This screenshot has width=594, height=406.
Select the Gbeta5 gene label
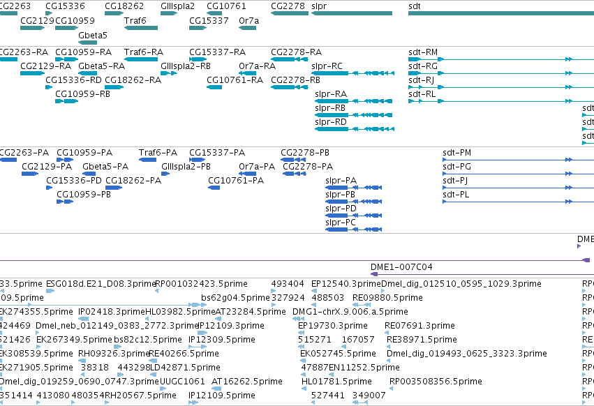[93, 35]
